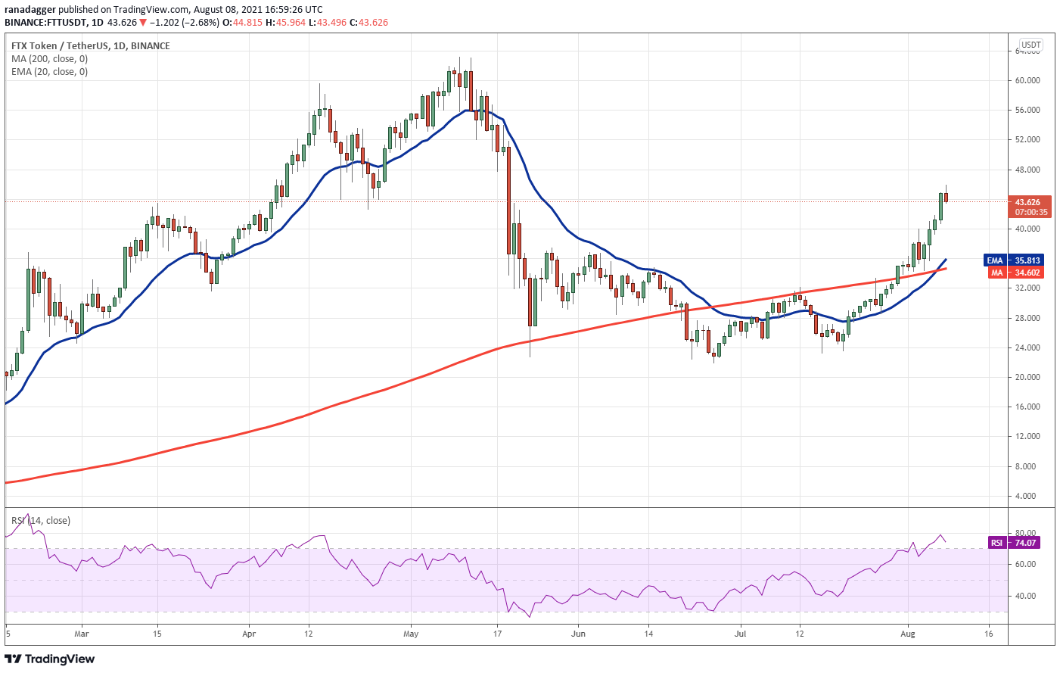Click the Jul label on date axis

(x=740, y=634)
